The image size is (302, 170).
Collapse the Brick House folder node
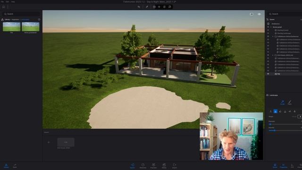273,55
